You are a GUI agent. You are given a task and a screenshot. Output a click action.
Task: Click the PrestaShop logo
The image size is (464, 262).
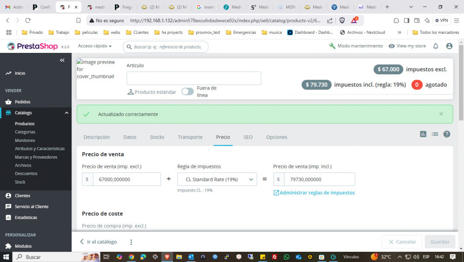click(x=32, y=46)
